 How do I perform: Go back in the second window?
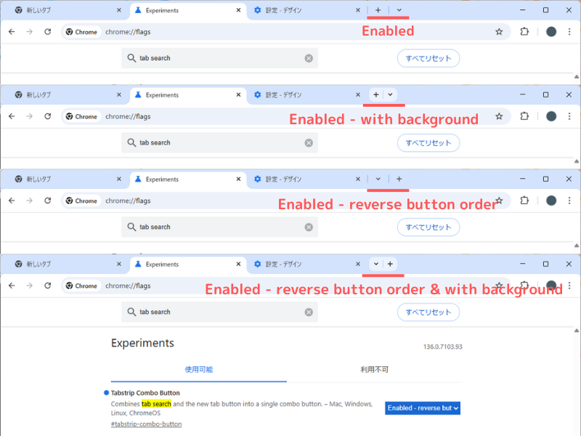click(12, 116)
